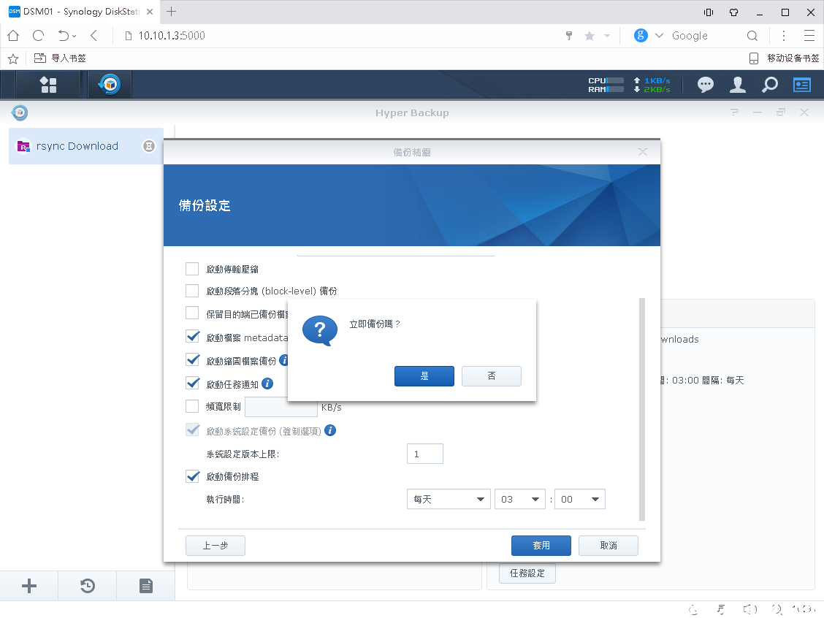Screen dimensions: 824x618
Task: Select the rsync Download task in sidebar
Action: pyautogui.click(x=77, y=146)
